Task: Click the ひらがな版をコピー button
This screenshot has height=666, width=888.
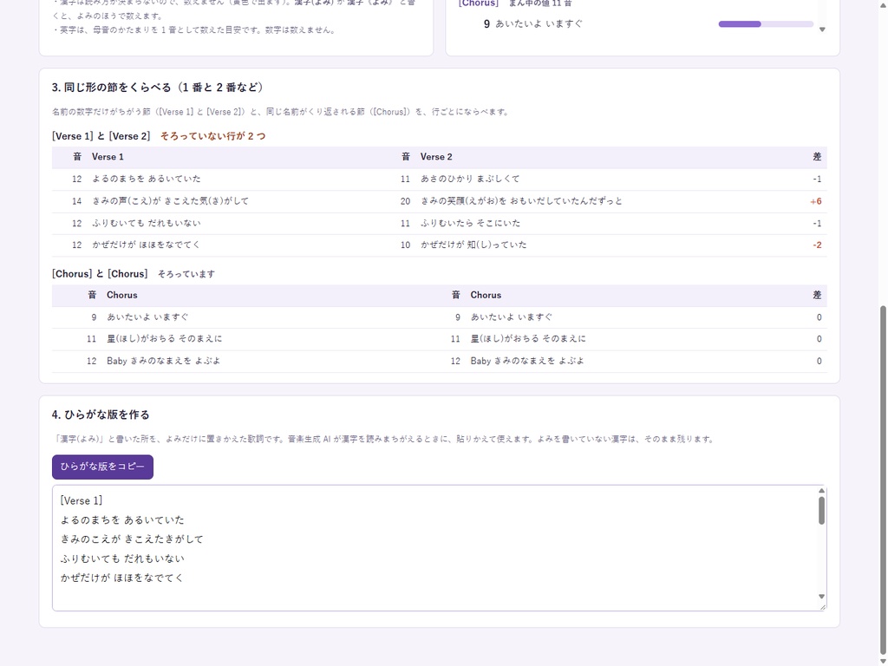Action: [x=102, y=467]
